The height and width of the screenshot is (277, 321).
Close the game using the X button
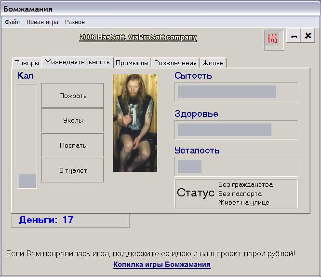[308, 36]
